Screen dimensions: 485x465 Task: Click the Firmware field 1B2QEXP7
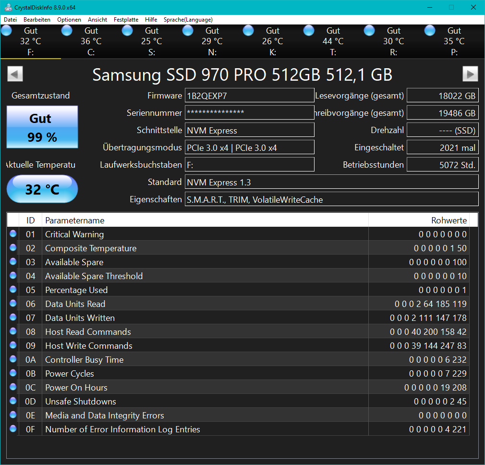tap(250, 95)
